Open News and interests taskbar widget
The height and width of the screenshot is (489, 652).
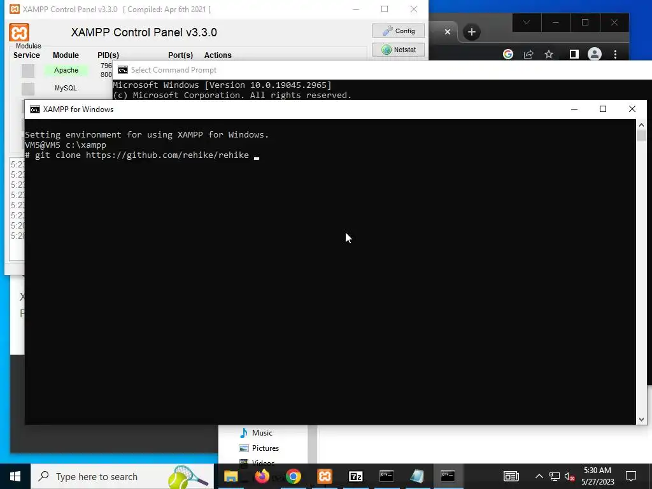pos(511,476)
